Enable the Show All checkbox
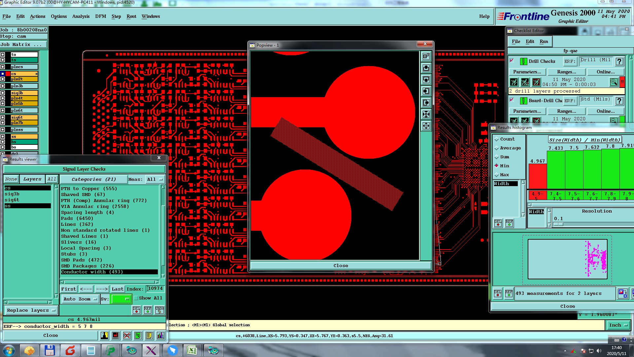634x357 pixels. tap(136, 298)
